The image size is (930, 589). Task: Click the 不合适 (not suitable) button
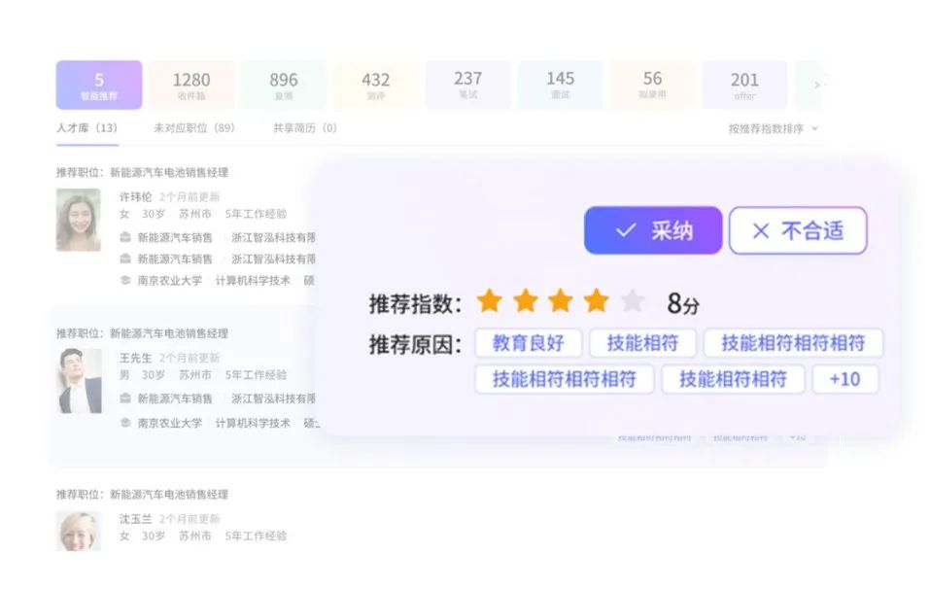pyautogui.click(x=797, y=230)
